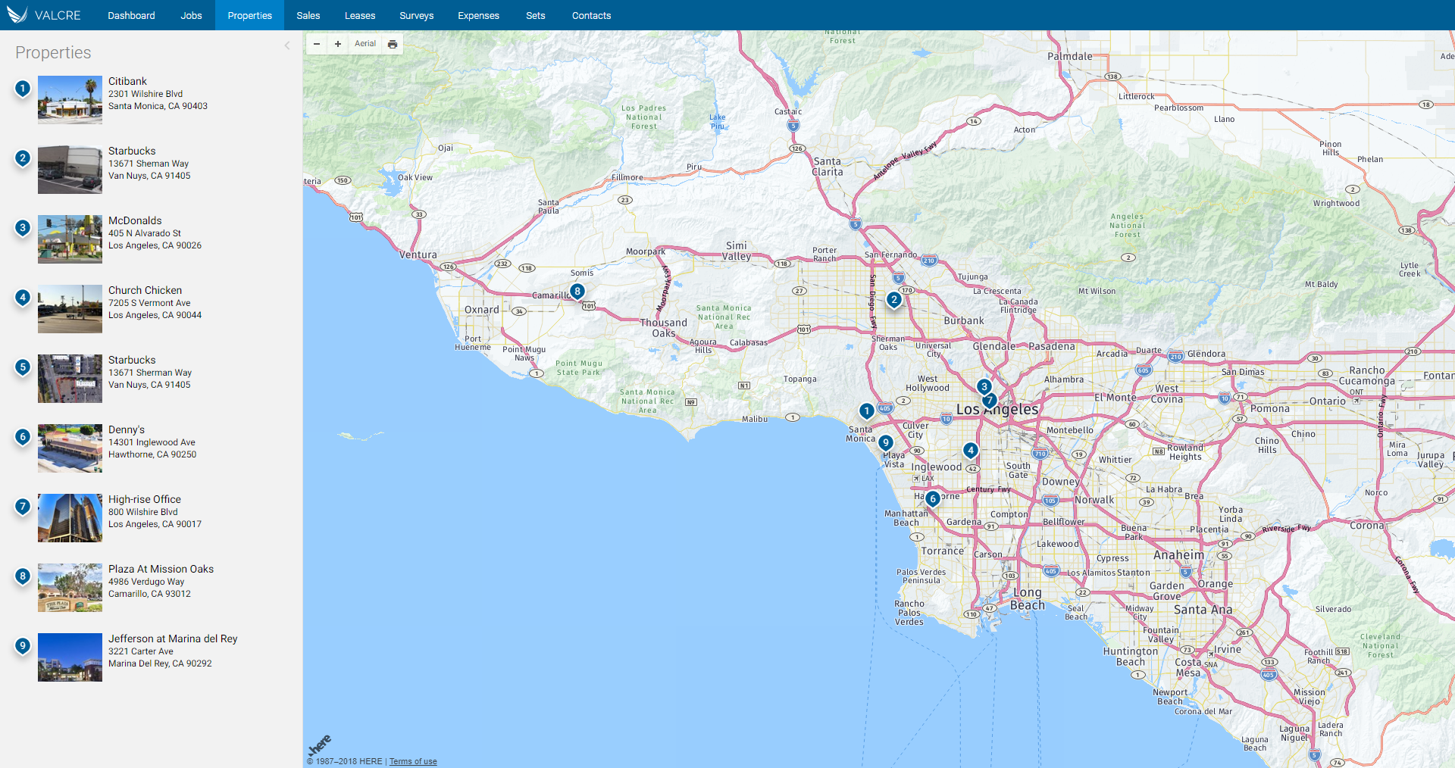Open the Contacts tab
The image size is (1455, 768).
tap(591, 15)
